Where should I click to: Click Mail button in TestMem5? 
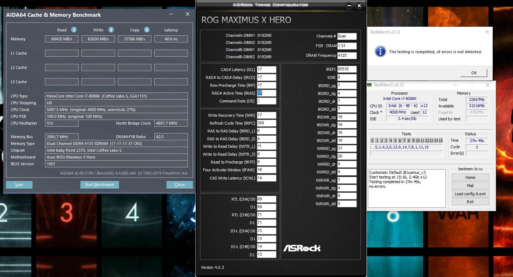tap(470, 186)
